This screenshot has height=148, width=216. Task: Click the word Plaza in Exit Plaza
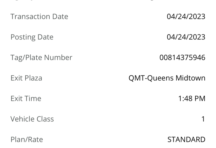point(33,78)
